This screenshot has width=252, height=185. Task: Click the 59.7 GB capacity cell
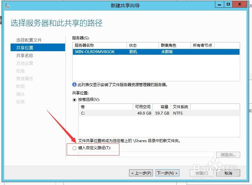(162, 113)
